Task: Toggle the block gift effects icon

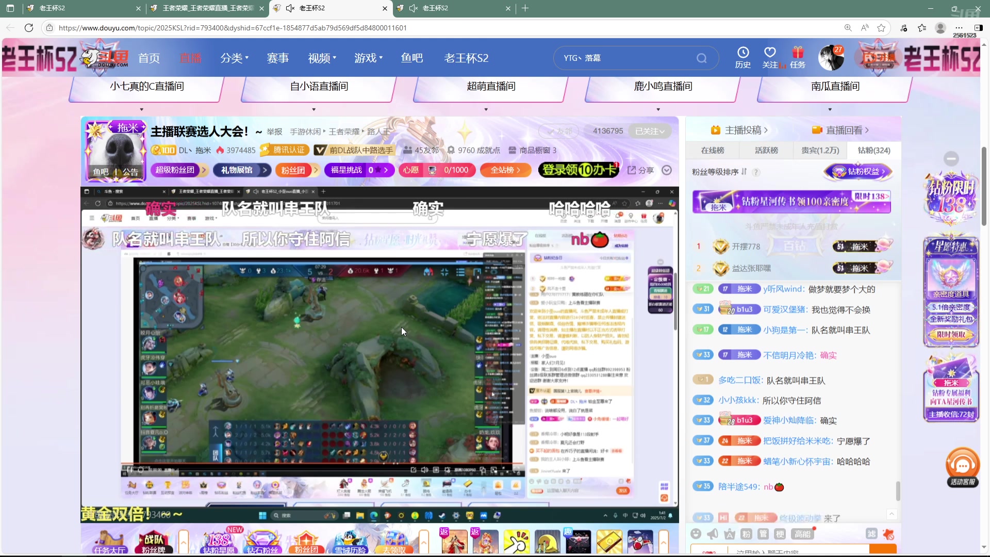Action: [888, 534]
